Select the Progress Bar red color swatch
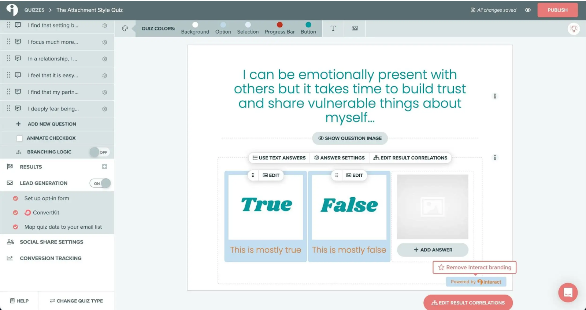The image size is (586, 310). (x=280, y=25)
